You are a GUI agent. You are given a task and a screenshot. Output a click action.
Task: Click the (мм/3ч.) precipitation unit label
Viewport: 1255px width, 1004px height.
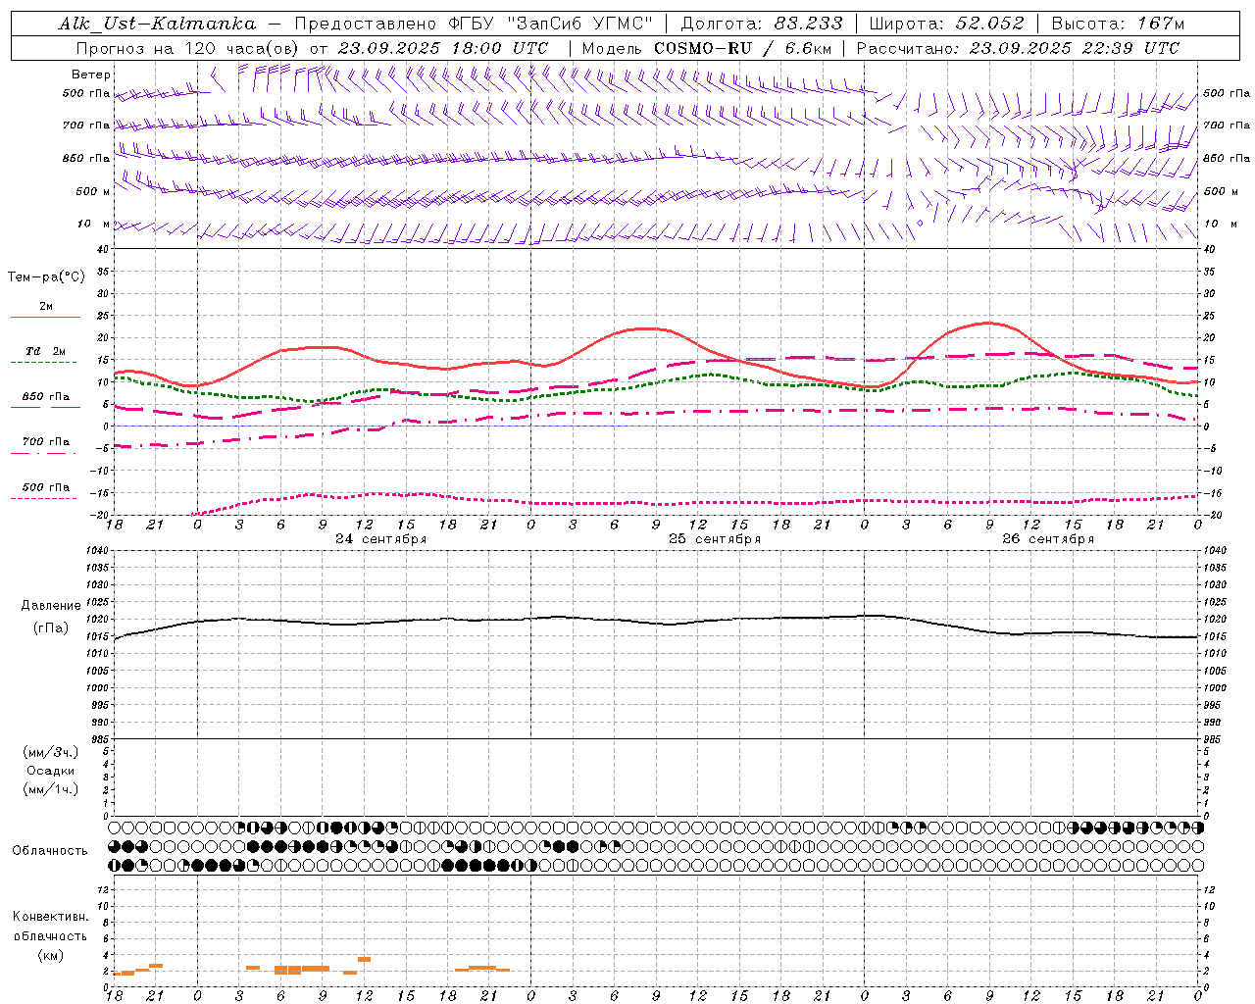coord(51,752)
